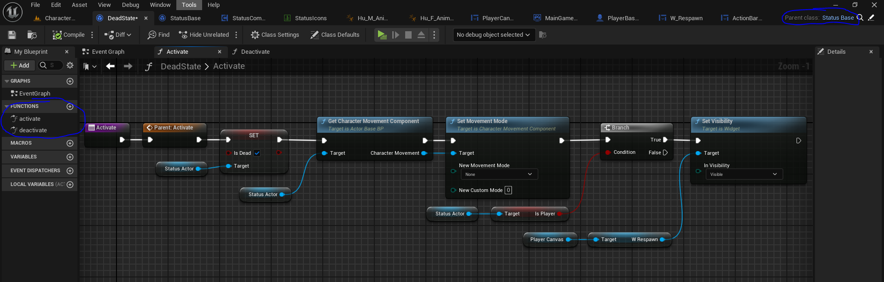The image size is (884, 282).
Task: Switch to the W_Respawn tab
Action: pyautogui.click(x=686, y=18)
